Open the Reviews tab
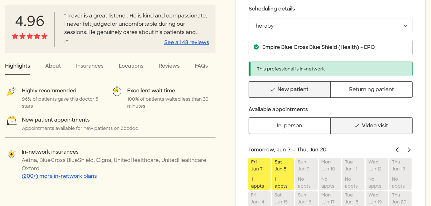Image resolution: width=431 pixels, height=206 pixels. (x=169, y=66)
